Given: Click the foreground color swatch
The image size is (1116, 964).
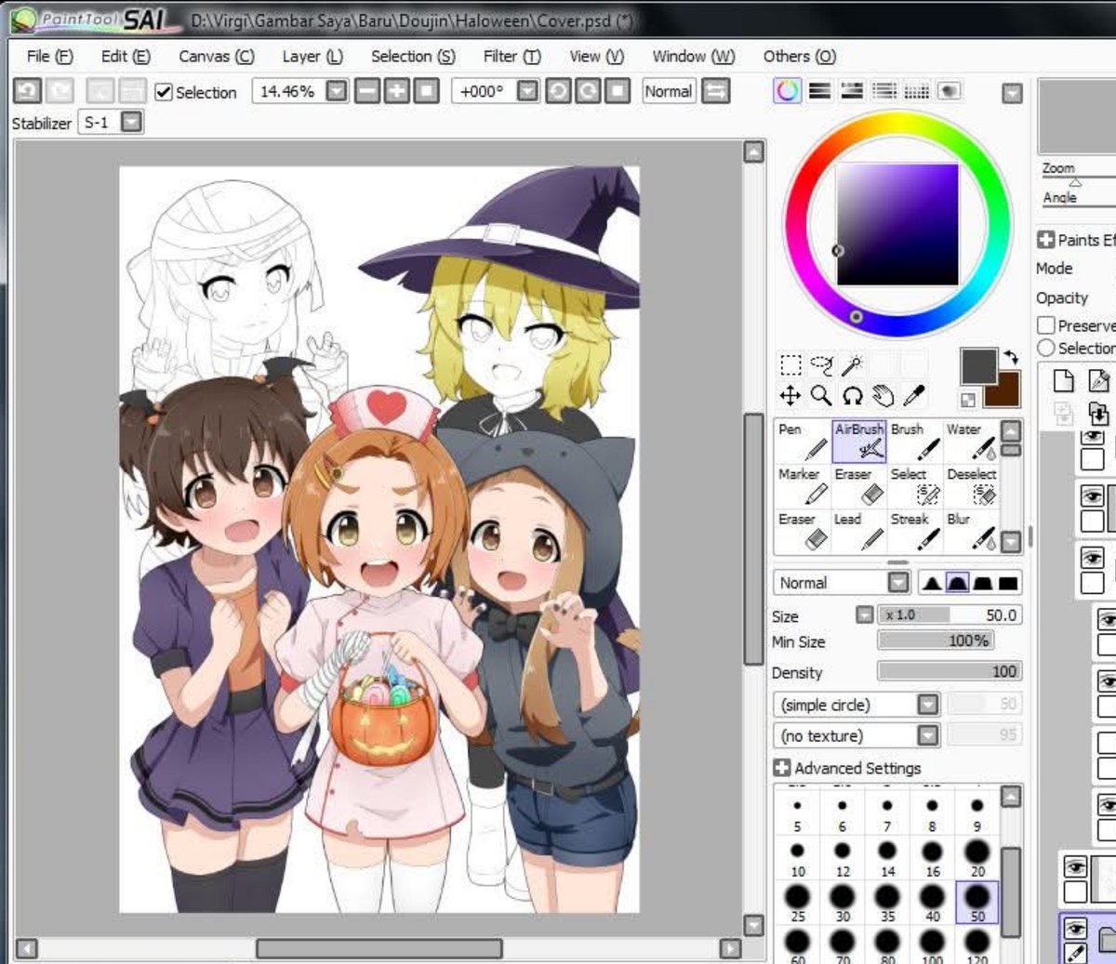Looking at the screenshot, I should (978, 366).
